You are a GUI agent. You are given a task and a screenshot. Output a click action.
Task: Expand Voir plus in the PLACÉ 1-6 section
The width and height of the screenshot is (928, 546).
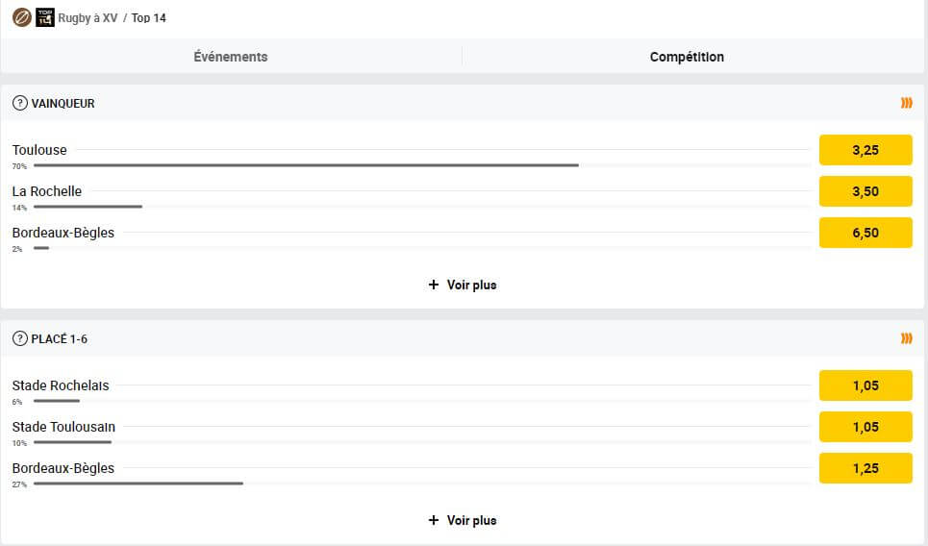(471, 520)
